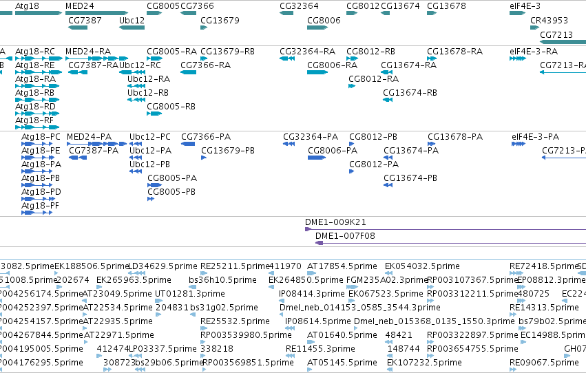This screenshot has height=373, width=586.
Task: Click the MED24 gene arrow
Action: point(97,13)
